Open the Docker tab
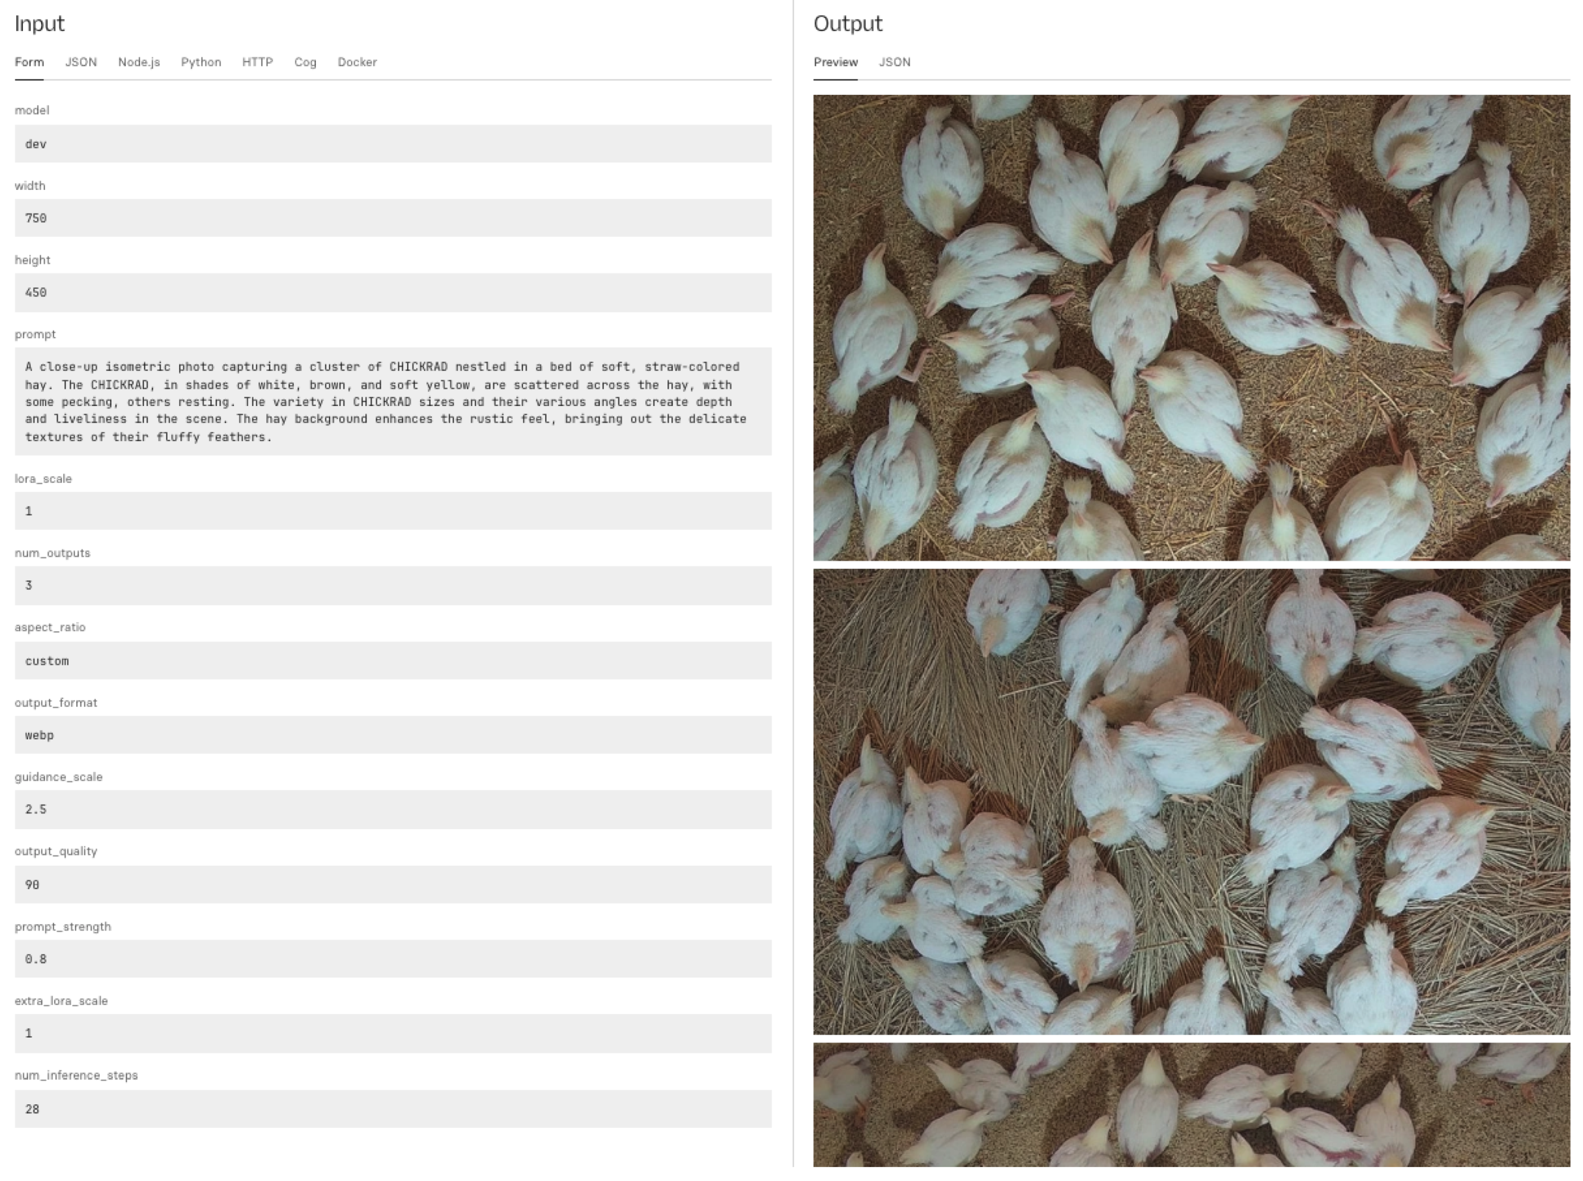 pos(357,62)
